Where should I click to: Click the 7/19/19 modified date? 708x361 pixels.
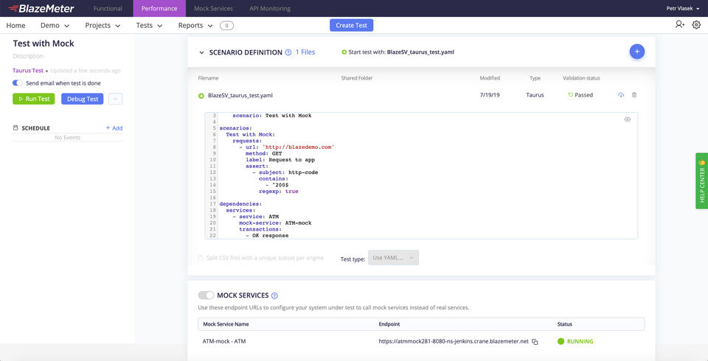[x=490, y=95]
